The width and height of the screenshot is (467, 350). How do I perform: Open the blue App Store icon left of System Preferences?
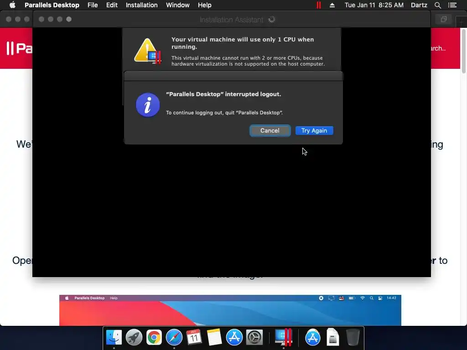click(x=234, y=337)
